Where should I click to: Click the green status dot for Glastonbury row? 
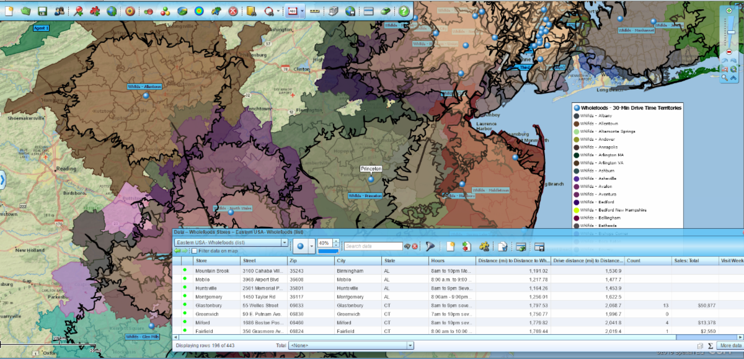coord(184,306)
